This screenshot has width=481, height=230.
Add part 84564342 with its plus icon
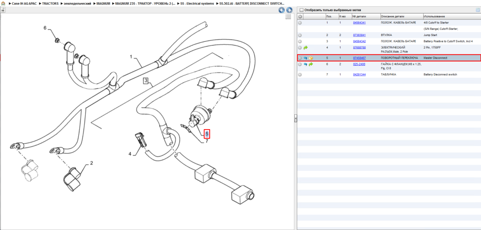click(300, 41)
